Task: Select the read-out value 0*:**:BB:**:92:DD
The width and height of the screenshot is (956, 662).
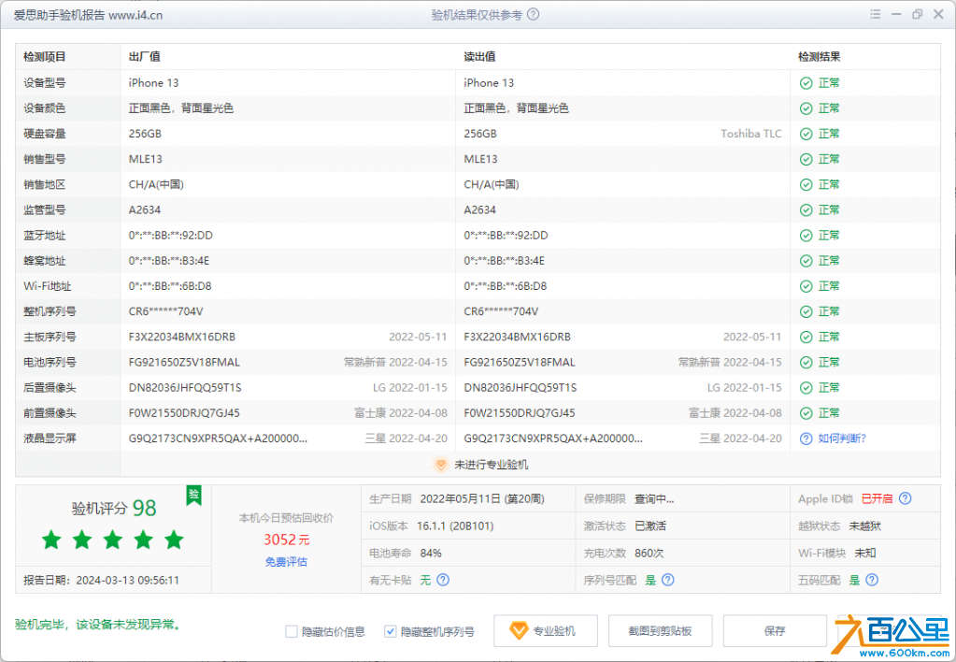Action: coord(506,236)
